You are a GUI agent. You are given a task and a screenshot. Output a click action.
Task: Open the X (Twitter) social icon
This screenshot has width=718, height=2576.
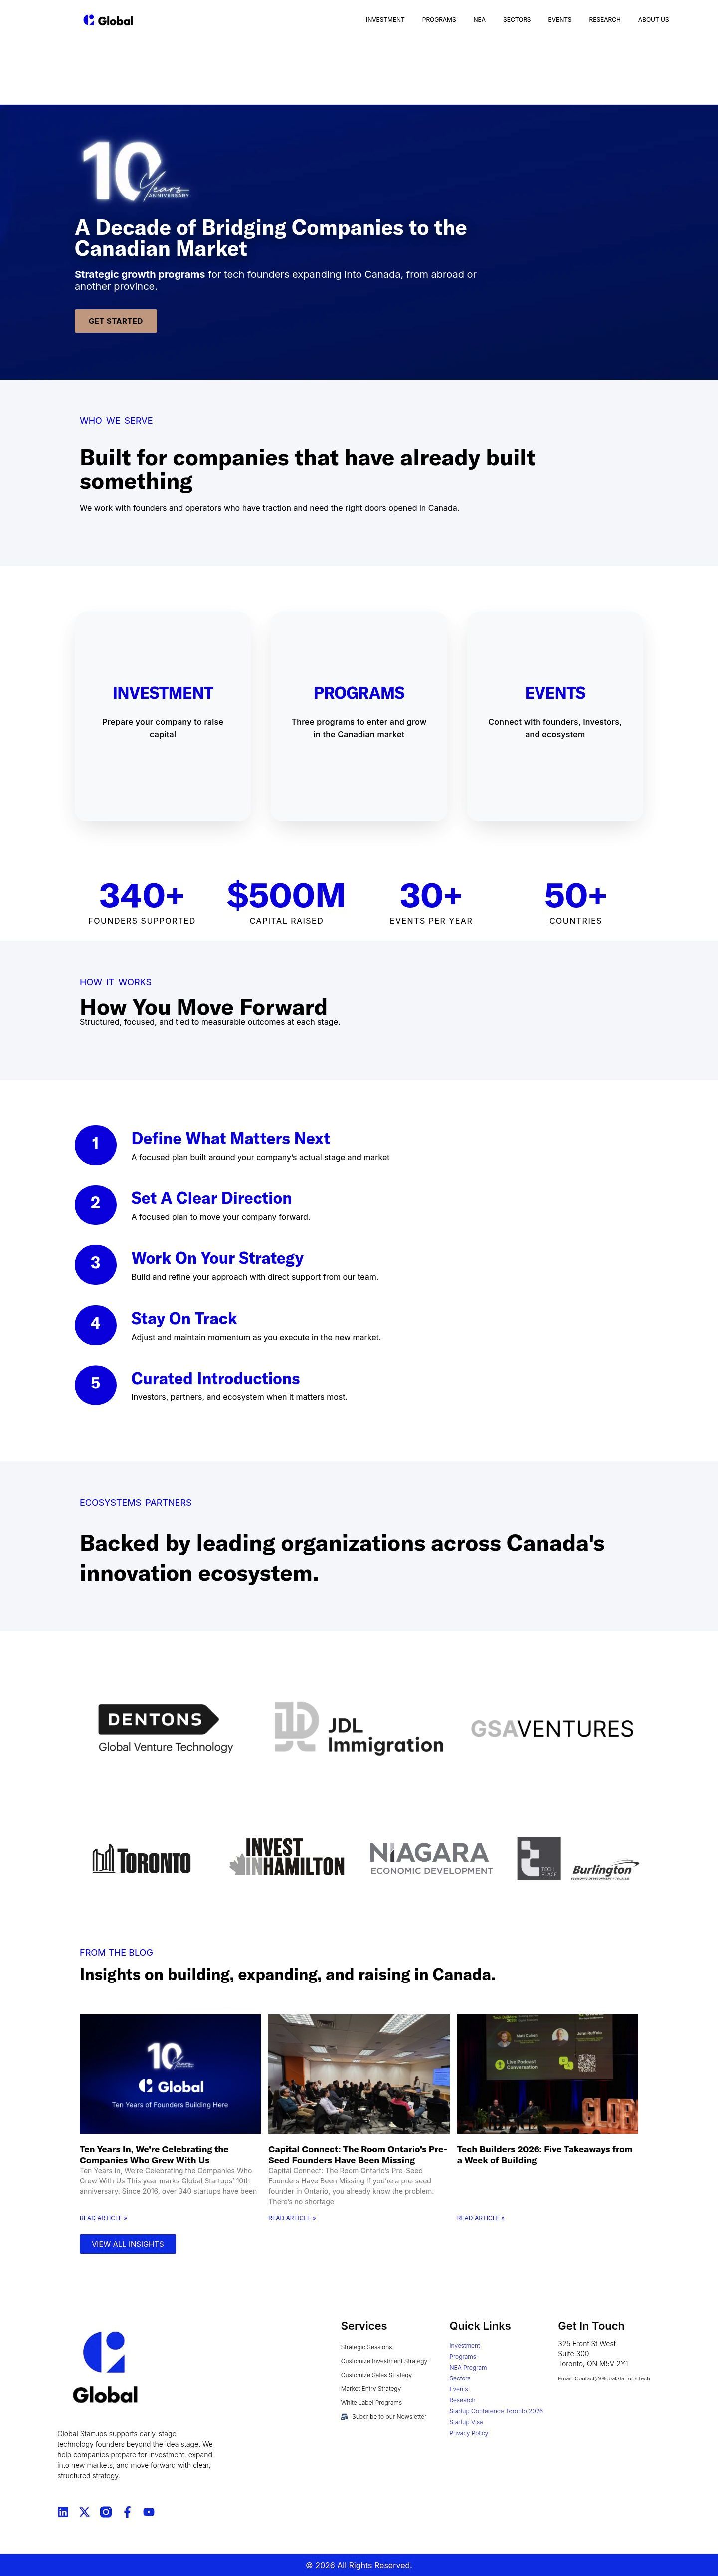[84, 2511]
